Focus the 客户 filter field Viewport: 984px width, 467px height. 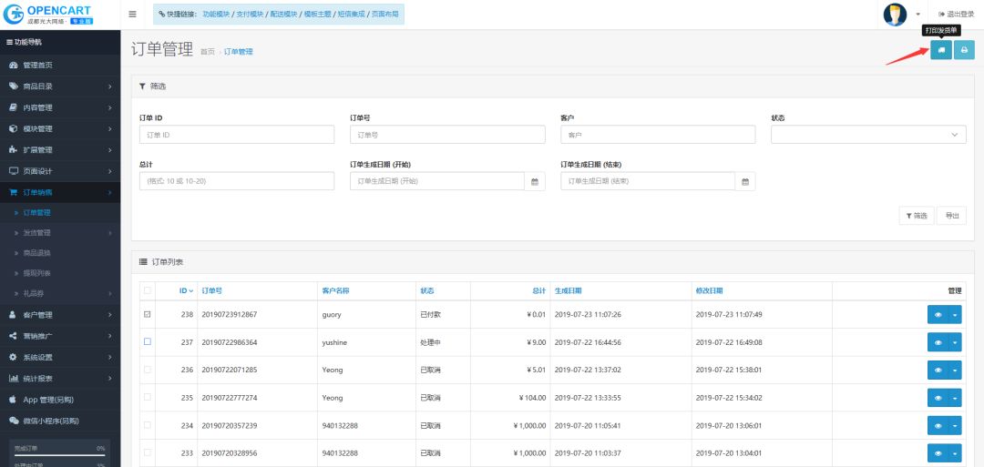[659, 135]
